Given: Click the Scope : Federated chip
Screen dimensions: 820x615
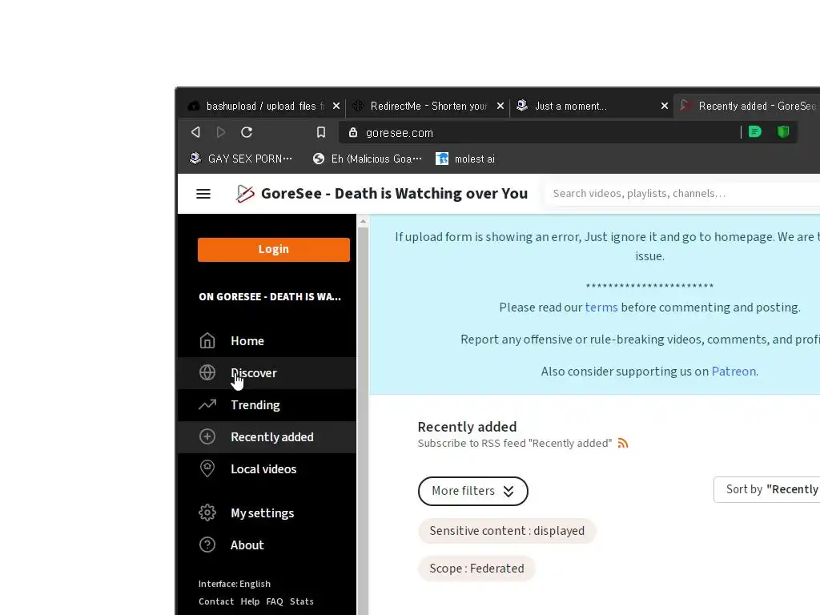Looking at the screenshot, I should (x=476, y=569).
